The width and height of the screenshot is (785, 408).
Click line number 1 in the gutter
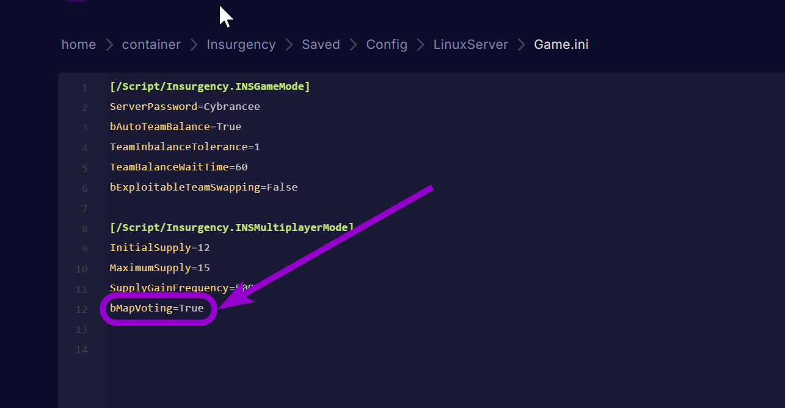tap(84, 87)
